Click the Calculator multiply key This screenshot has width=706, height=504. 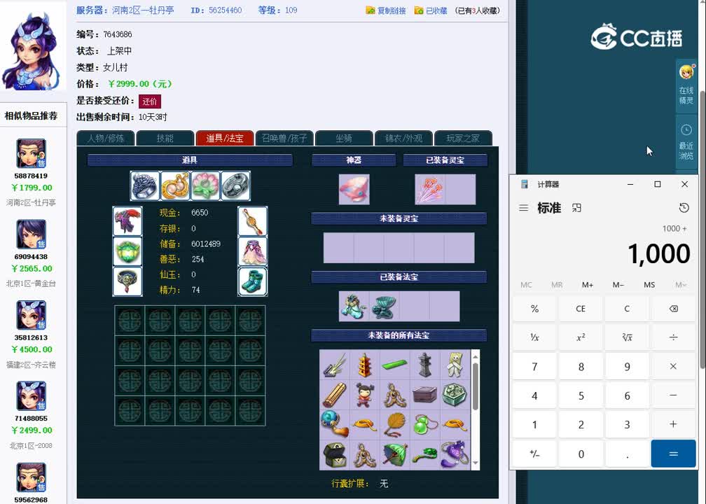click(673, 366)
